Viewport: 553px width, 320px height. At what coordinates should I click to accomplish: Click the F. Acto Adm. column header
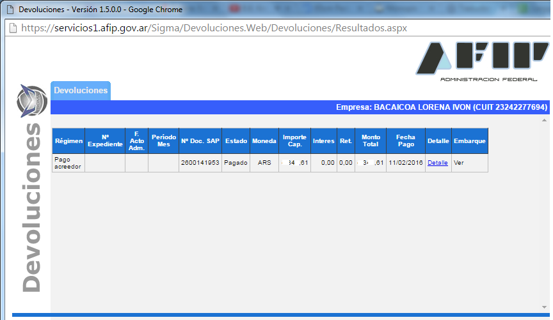pos(136,141)
